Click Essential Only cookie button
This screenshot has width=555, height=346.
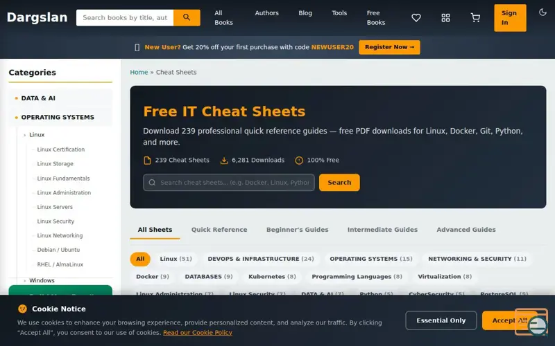click(x=441, y=320)
